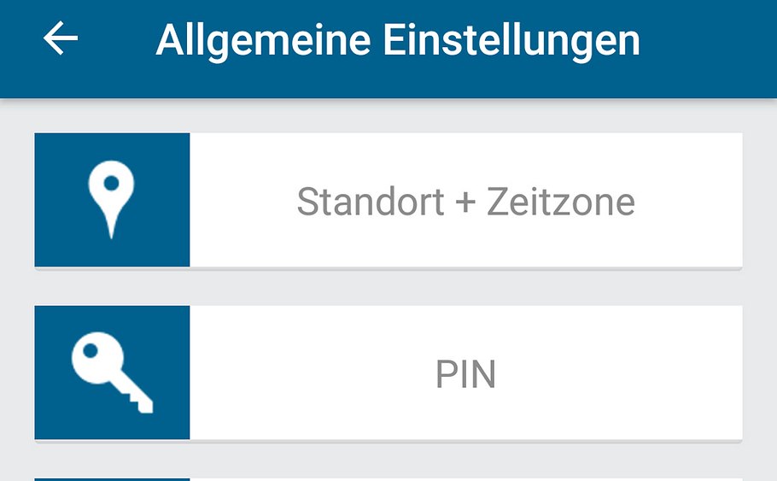Image resolution: width=777 pixels, height=481 pixels.
Task: Choose the PIN row in the list
Action: [x=388, y=372]
